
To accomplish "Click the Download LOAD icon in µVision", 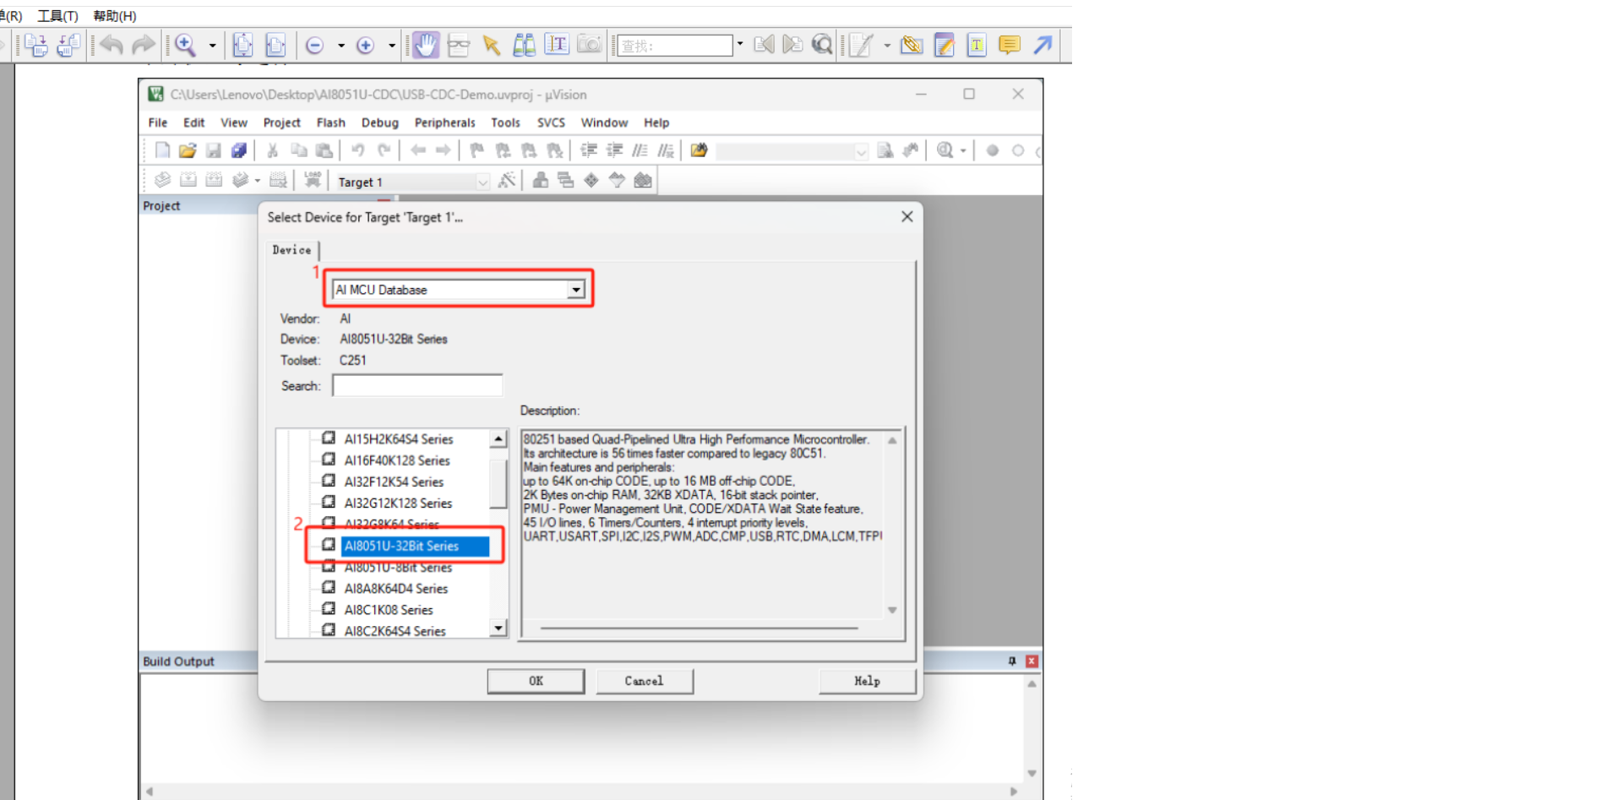I will (313, 180).
